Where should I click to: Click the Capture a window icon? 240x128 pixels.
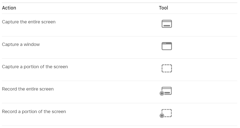point(167,46)
